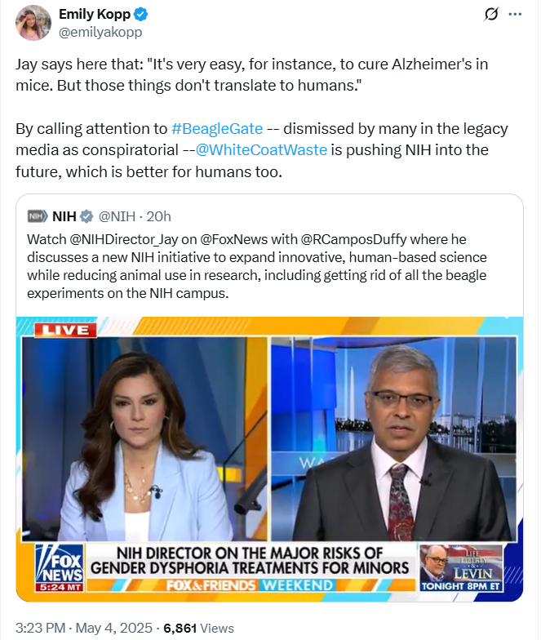Viewport: 541px width, 640px height.
Task: Open the #BeagleGate hashtag link
Action: pyautogui.click(x=217, y=129)
